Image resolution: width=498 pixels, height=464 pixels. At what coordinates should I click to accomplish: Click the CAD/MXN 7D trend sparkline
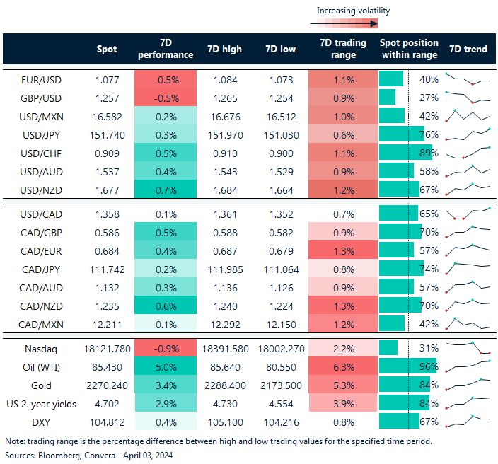(x=468, y=323)
